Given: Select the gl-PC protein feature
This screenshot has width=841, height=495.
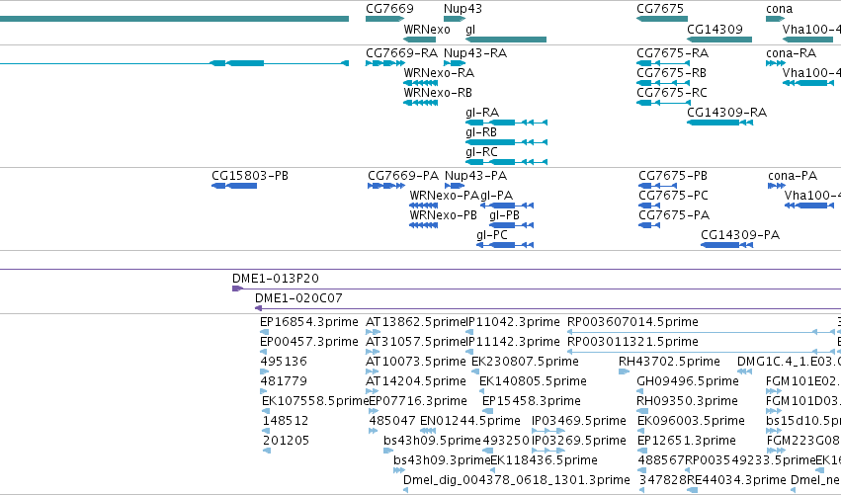Looking at the screenshot, I should coord(505,245).
